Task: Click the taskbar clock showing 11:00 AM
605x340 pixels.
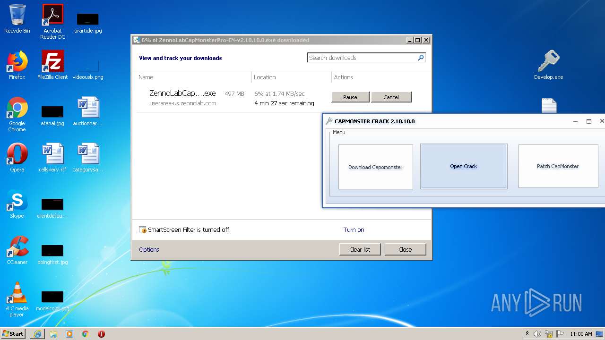Action: (x=581, y=334)
